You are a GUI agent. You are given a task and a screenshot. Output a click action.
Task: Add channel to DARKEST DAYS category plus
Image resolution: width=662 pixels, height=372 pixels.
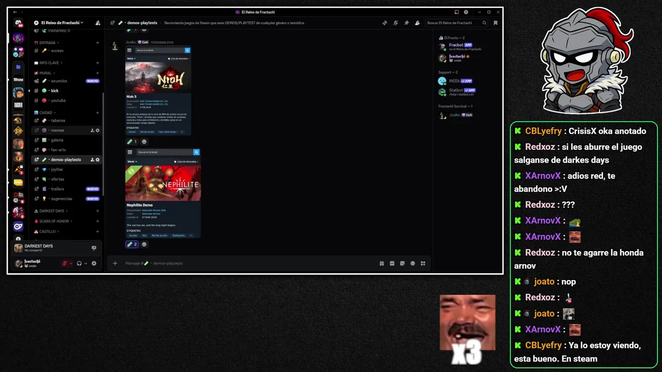(x=97, y=211)
